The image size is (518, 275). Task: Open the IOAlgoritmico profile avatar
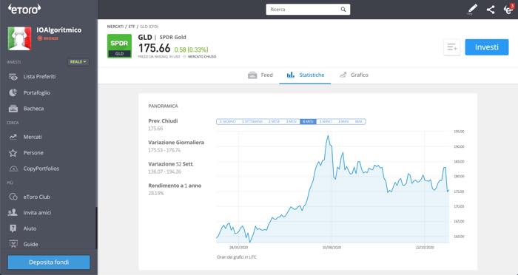click(19, 38)
